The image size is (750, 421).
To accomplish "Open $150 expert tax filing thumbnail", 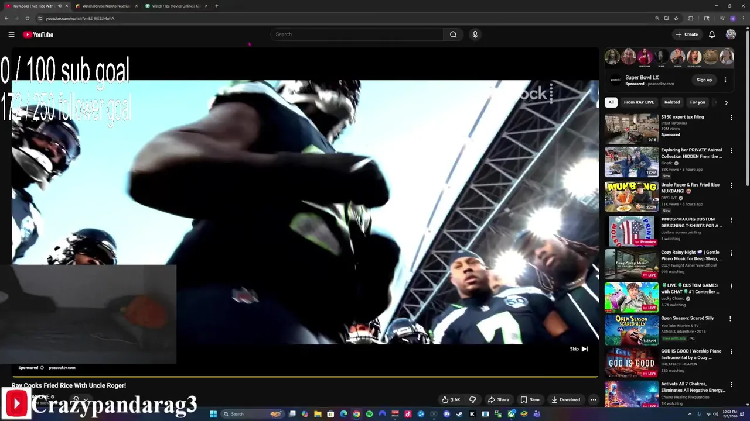I will (632, 129).
